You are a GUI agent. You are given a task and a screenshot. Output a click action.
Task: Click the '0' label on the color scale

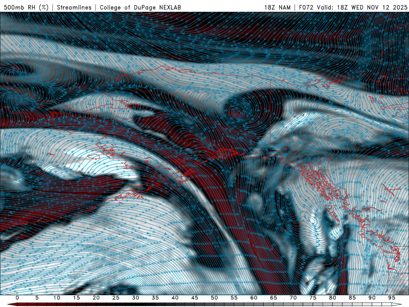point(17,298)
